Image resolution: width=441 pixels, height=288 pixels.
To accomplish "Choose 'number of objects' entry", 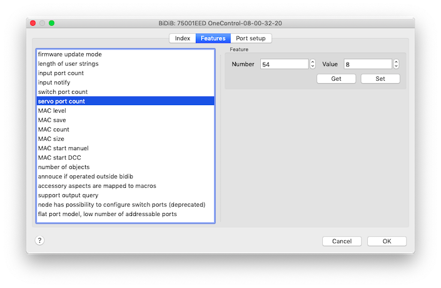I will coord(64,167).
